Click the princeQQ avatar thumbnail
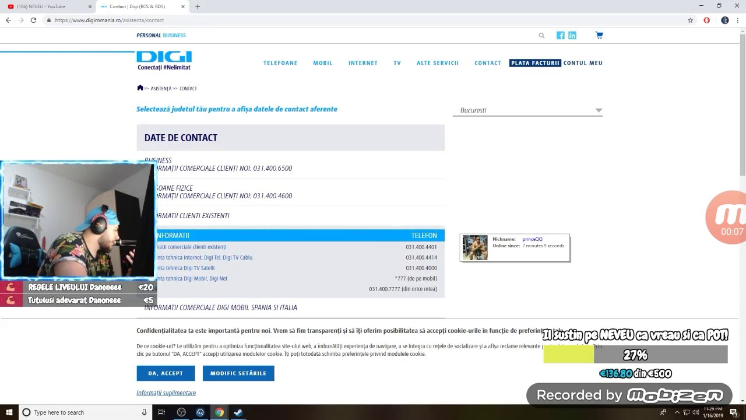 pos(475,248)
